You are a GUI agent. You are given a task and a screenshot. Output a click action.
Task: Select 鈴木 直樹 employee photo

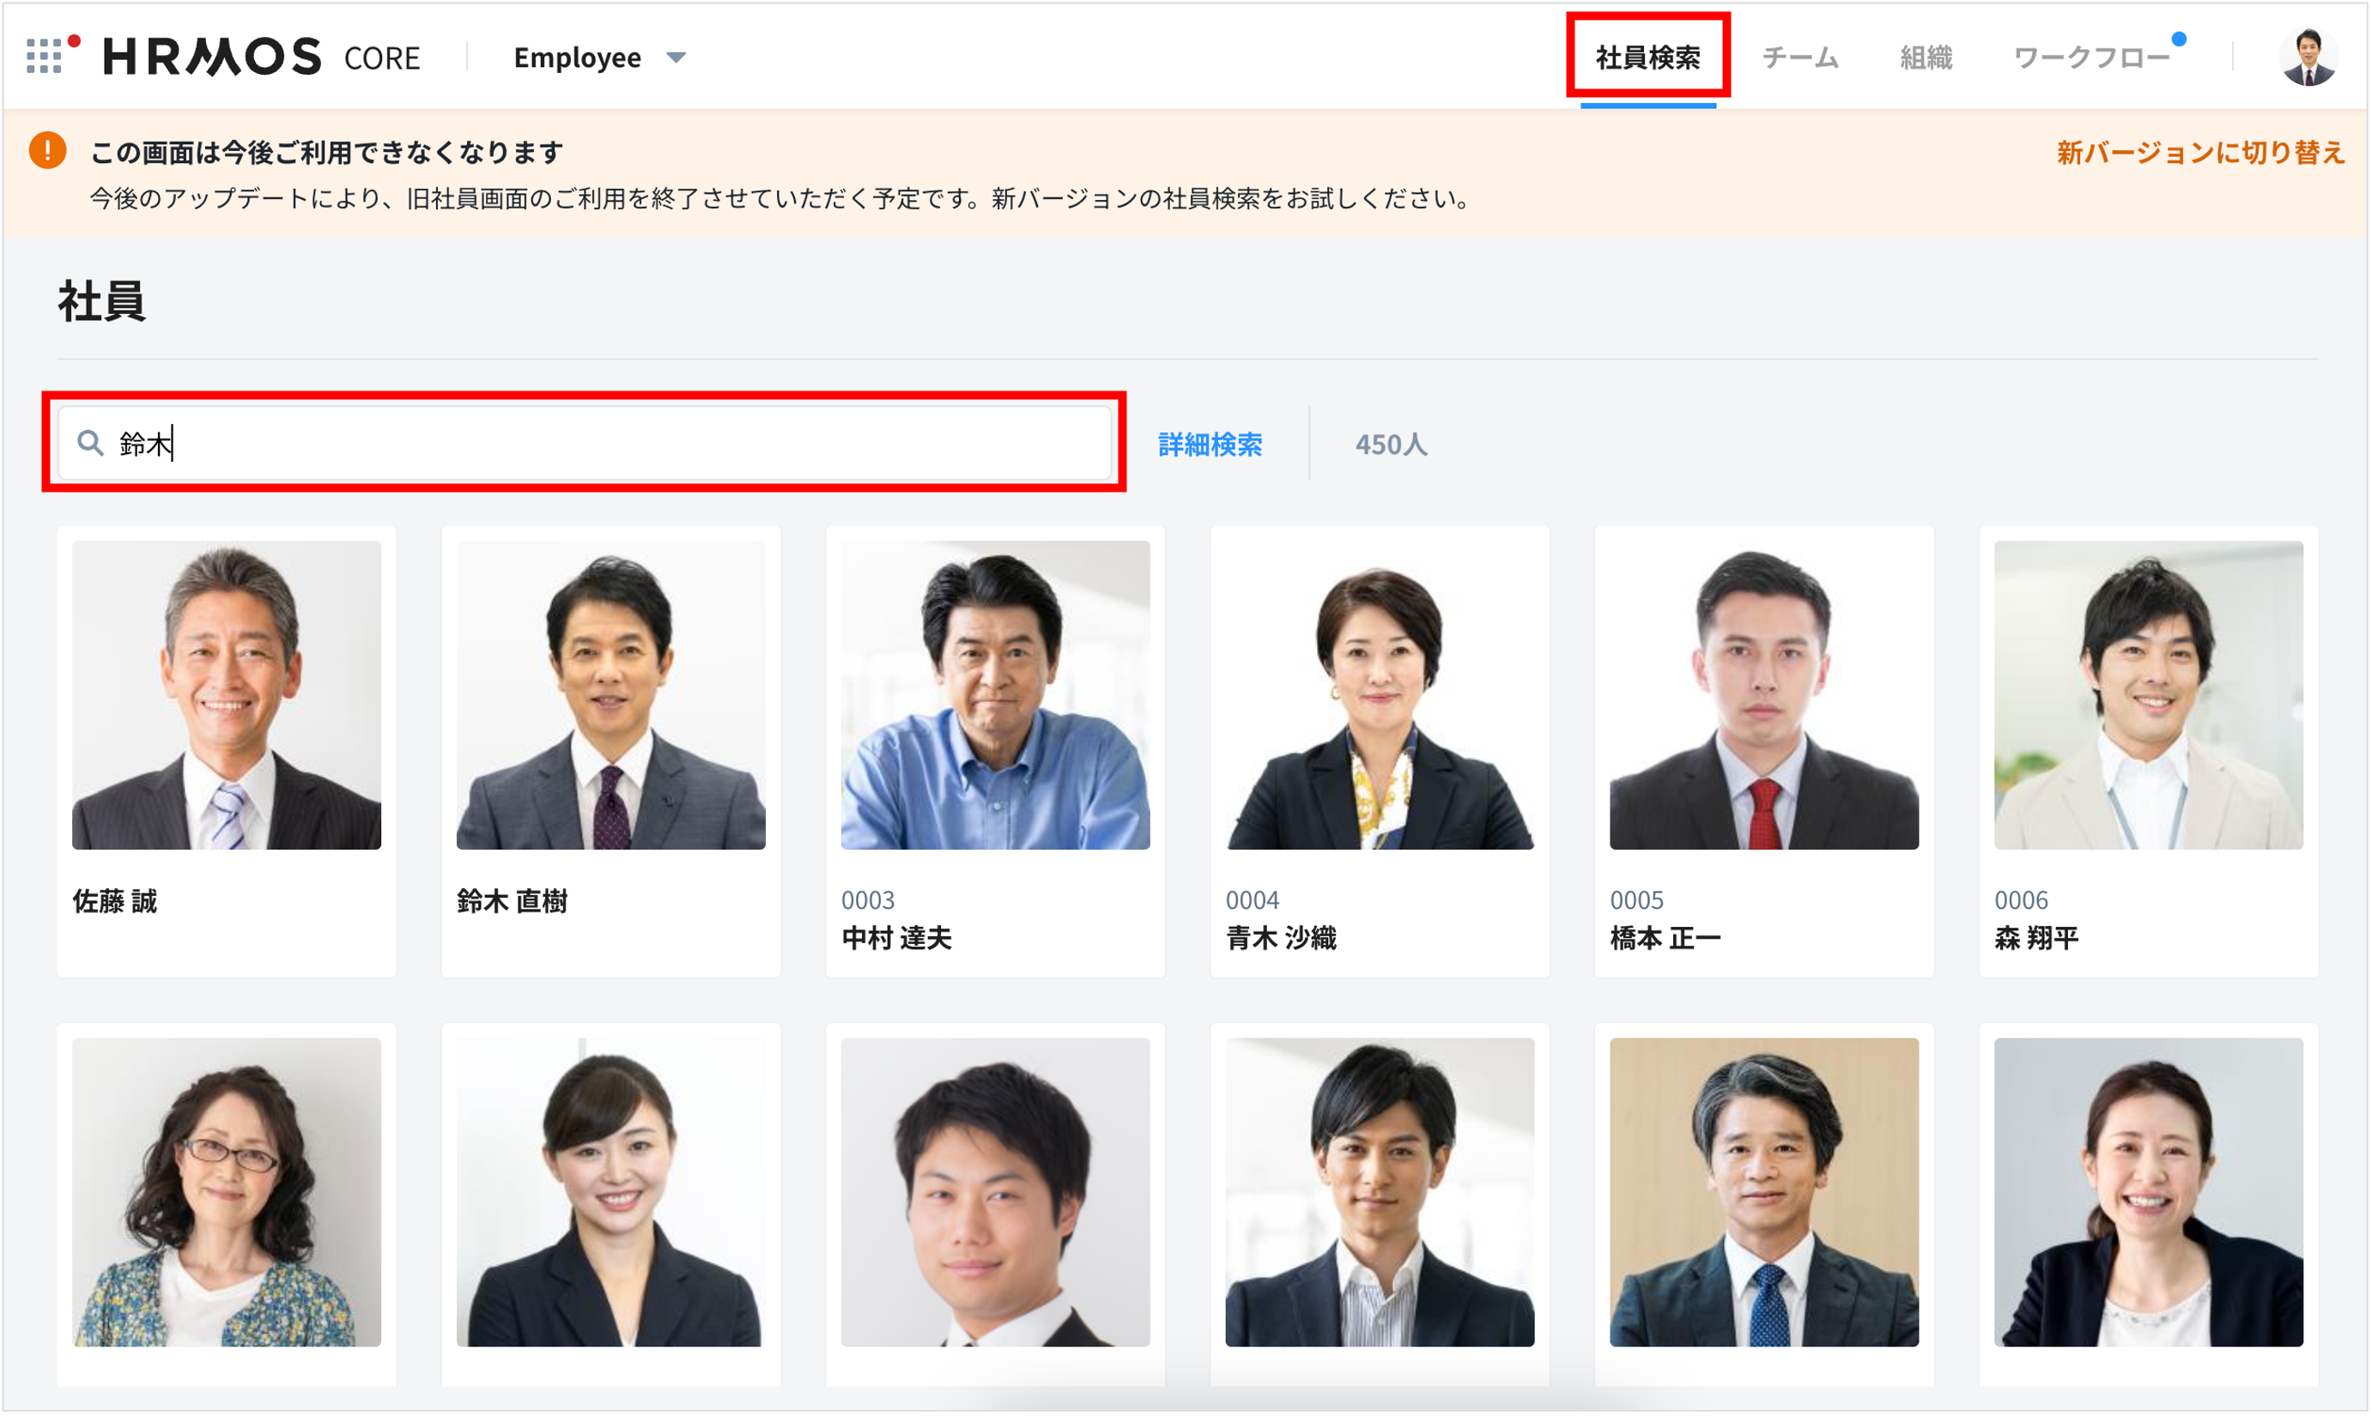(x=611, y=694)
